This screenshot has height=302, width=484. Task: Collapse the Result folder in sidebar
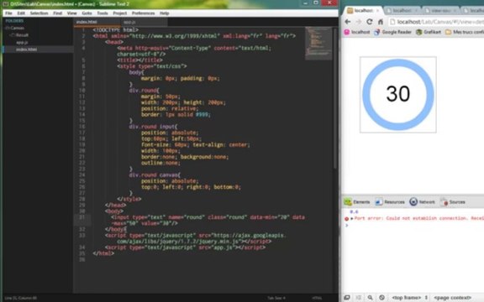[x=13, y=35]
